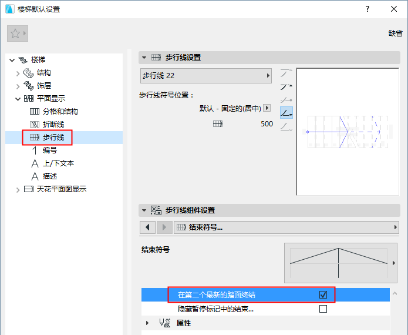
Task: Click the app logo in title bar
Action: tap(9, 9)
